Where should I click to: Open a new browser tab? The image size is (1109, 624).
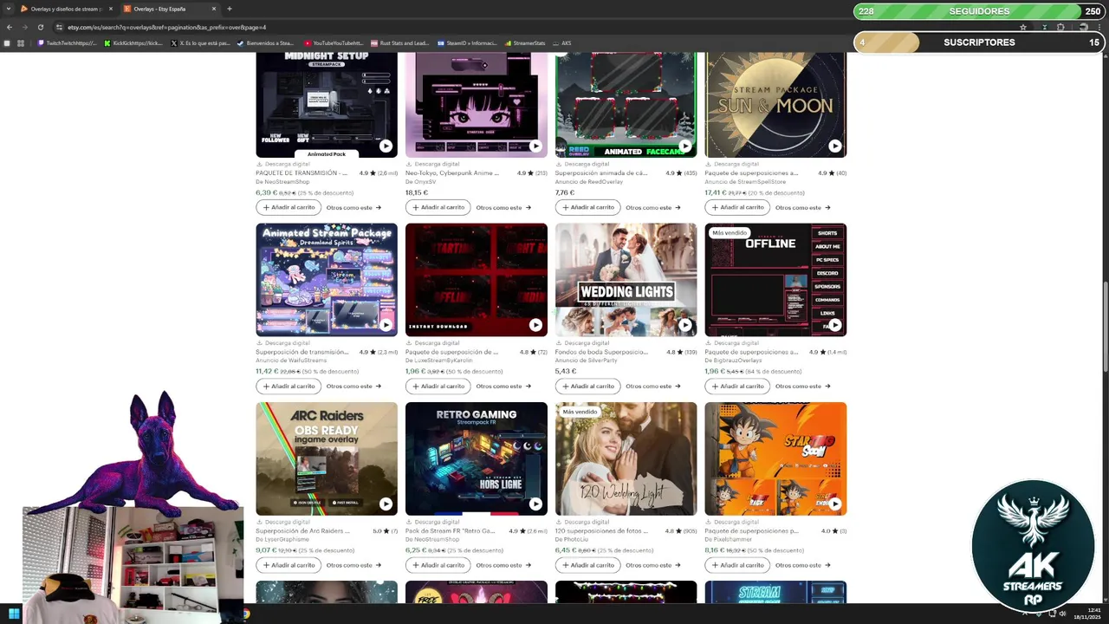click(x=229, y=9)
